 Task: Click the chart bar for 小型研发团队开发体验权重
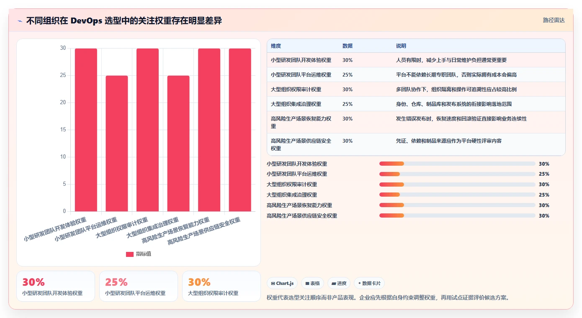pyautogui.click(x=86, y=130)
